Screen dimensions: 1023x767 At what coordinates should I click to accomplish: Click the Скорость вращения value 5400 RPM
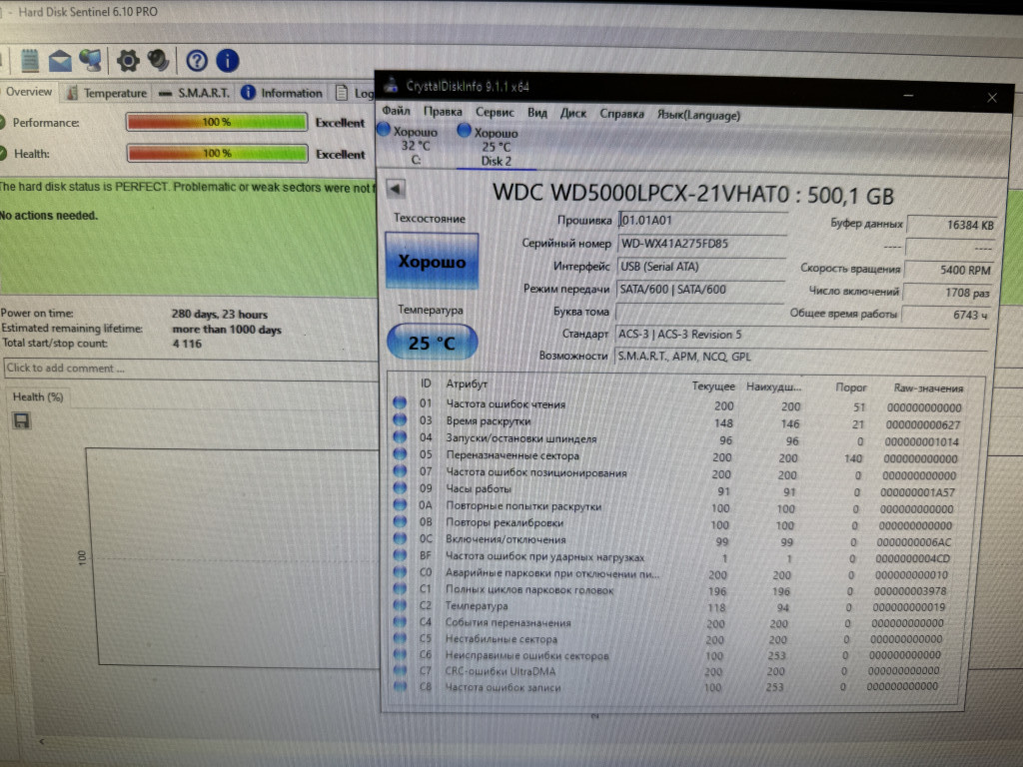(949, 270)
